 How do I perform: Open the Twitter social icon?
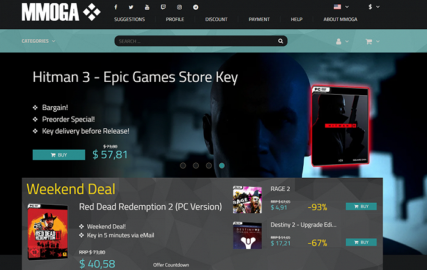pos(131,7)
